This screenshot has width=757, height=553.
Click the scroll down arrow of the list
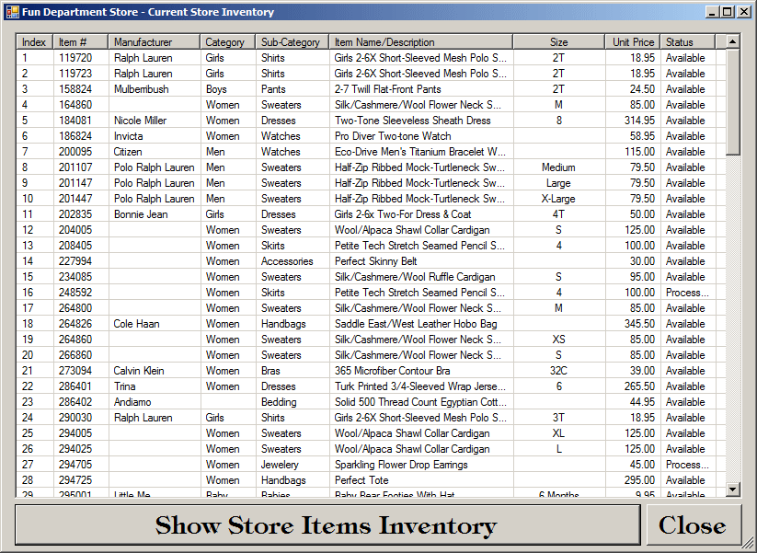click(732, 489)
